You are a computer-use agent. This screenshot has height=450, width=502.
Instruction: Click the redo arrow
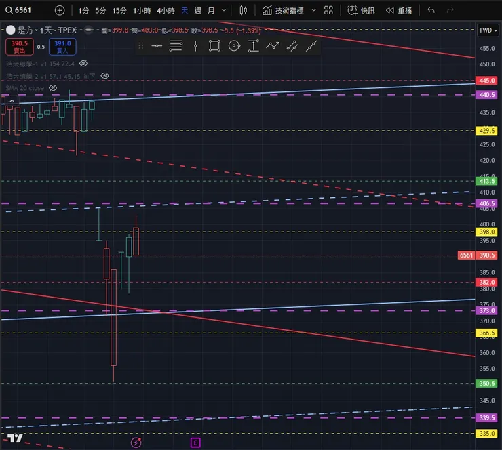450,11
